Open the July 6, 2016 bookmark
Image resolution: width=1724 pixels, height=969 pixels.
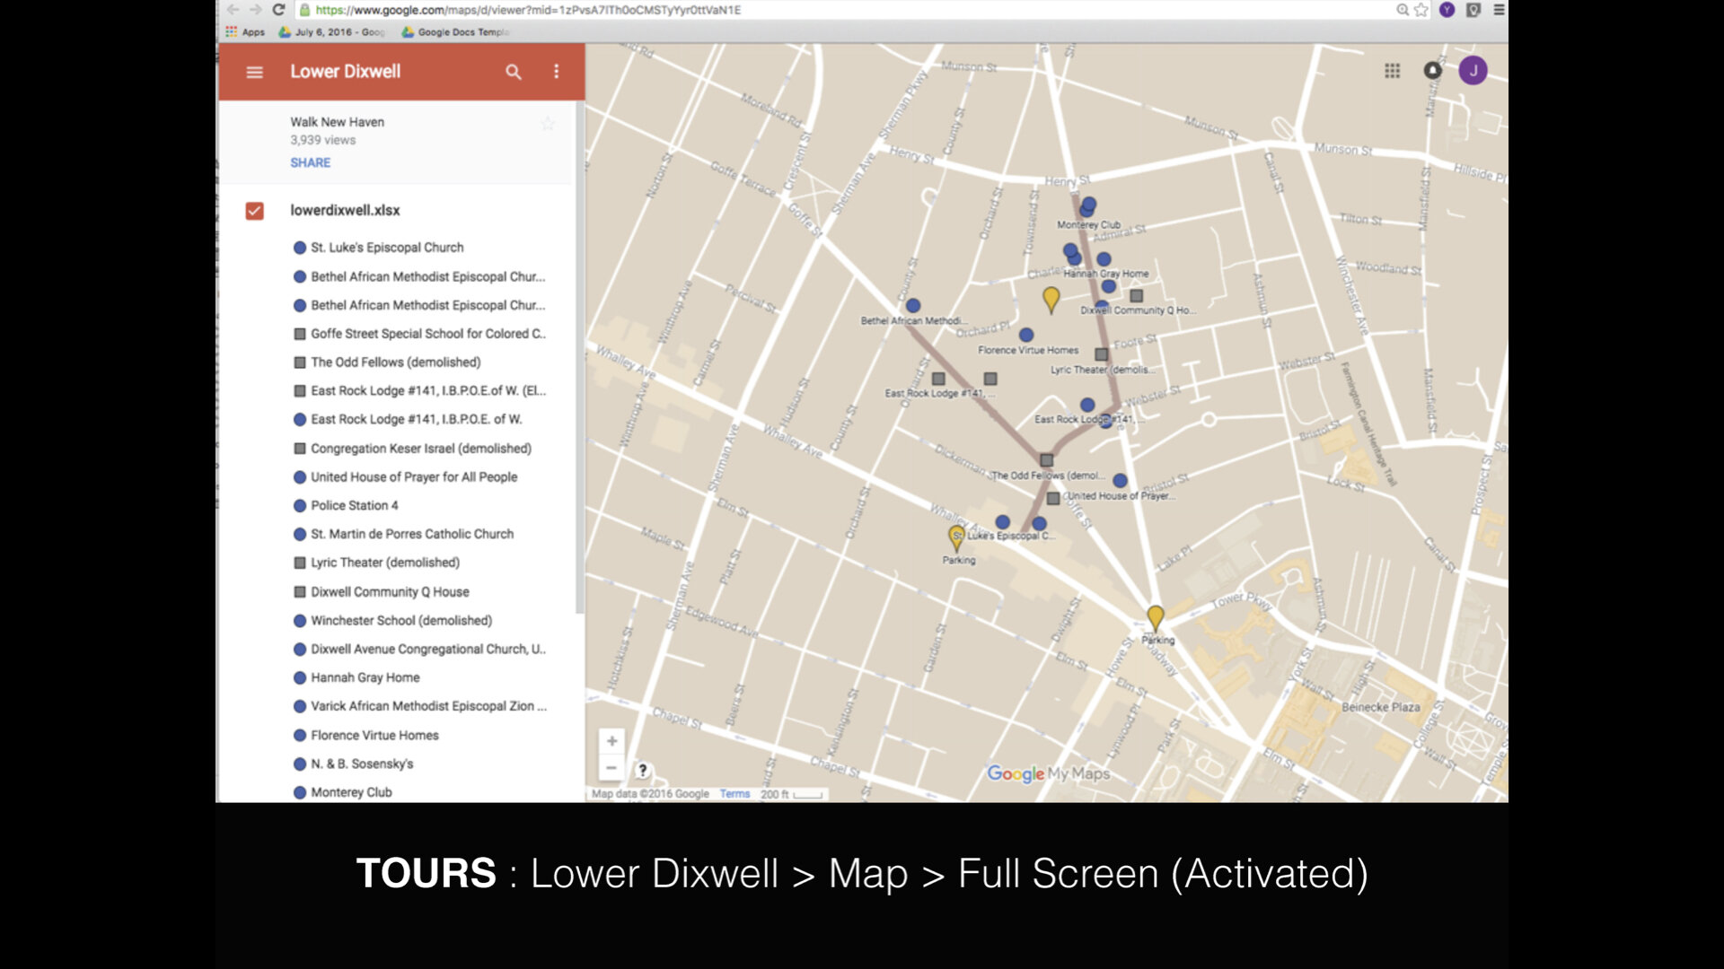point(332,32)
